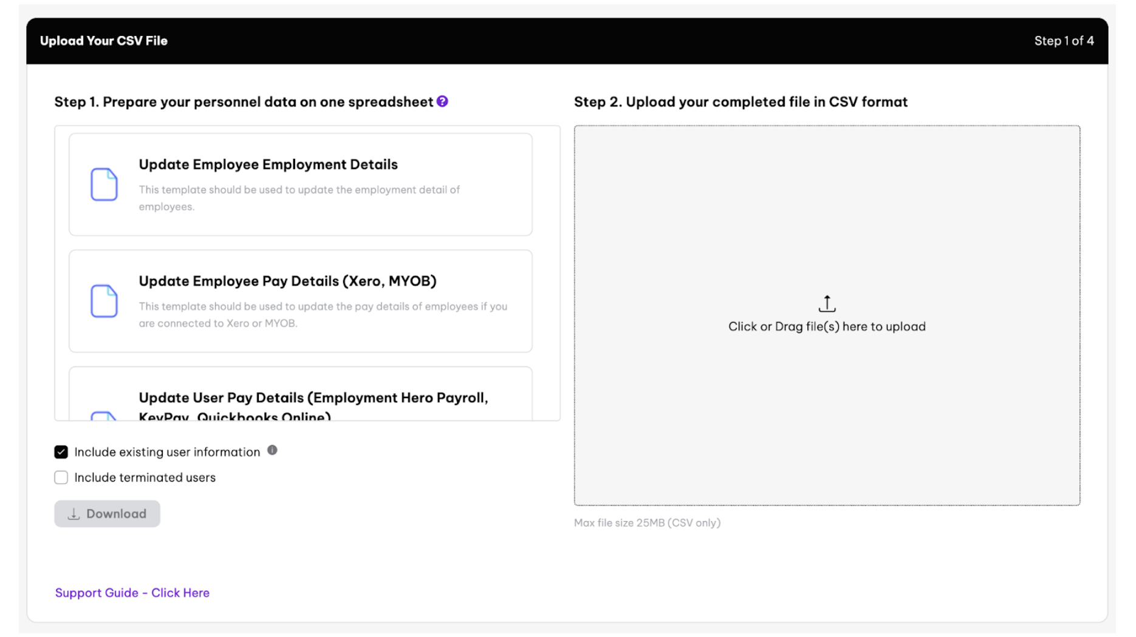Uncheck Include existing user information checkbox
The width and height of the screenshot is (1136, 637).
(x=61, y=452)
